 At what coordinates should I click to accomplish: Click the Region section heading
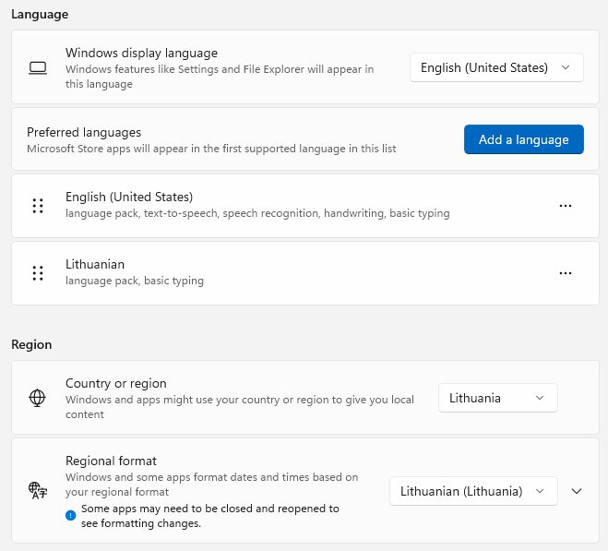click(x=31, y=344)
